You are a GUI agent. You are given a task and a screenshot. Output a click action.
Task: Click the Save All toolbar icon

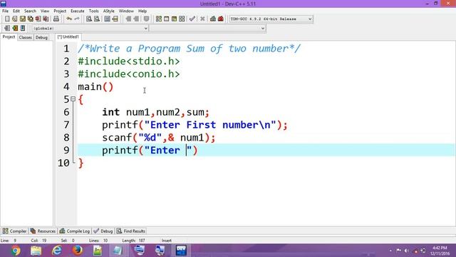coord(30,19)
